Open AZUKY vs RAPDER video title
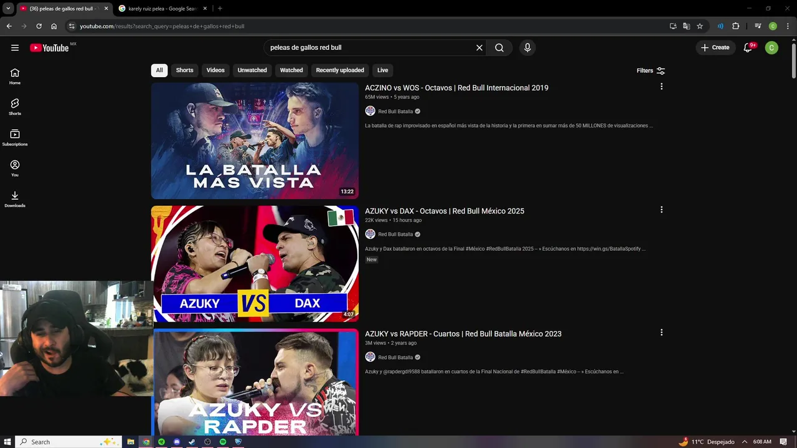 click(463, 334)
